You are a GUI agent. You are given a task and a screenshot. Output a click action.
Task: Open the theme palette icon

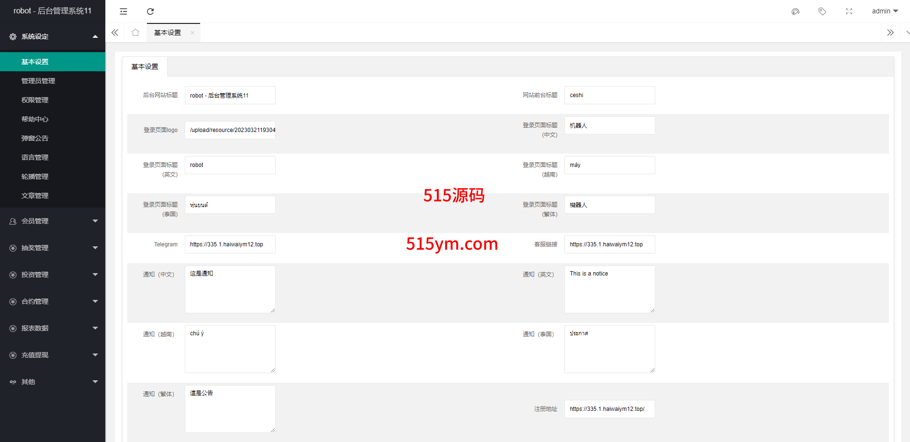pyautogui.click(x=796, y=11)
